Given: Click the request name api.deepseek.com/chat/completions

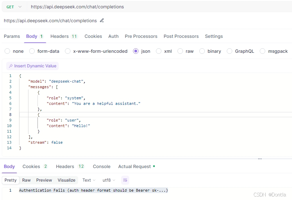Looking at the screenshot, I should [50, 21].
